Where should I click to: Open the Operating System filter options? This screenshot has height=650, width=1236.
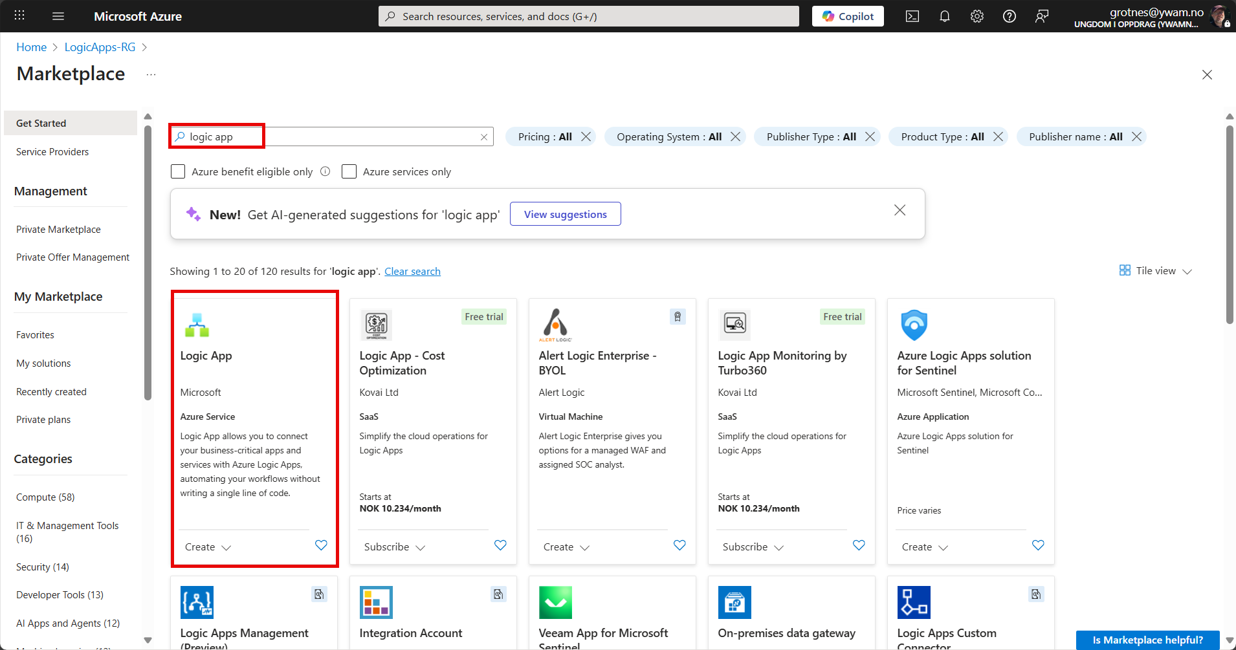click(x=669, y=136)
